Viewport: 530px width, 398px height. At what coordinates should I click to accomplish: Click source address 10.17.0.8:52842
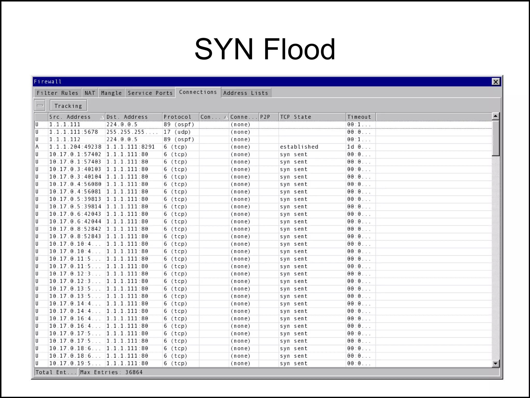tap(75, 229)
